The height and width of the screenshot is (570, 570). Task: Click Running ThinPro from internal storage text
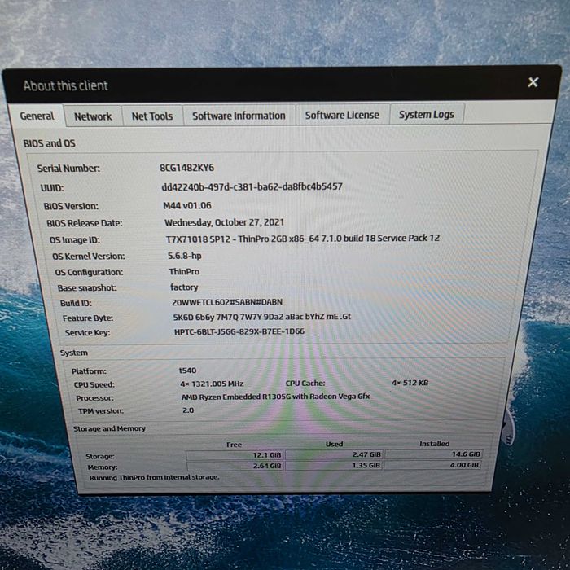(154, 477)
